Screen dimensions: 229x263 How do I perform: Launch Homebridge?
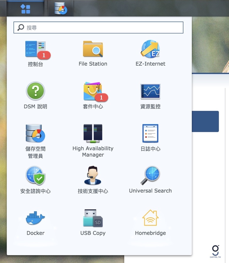[150, 218]
